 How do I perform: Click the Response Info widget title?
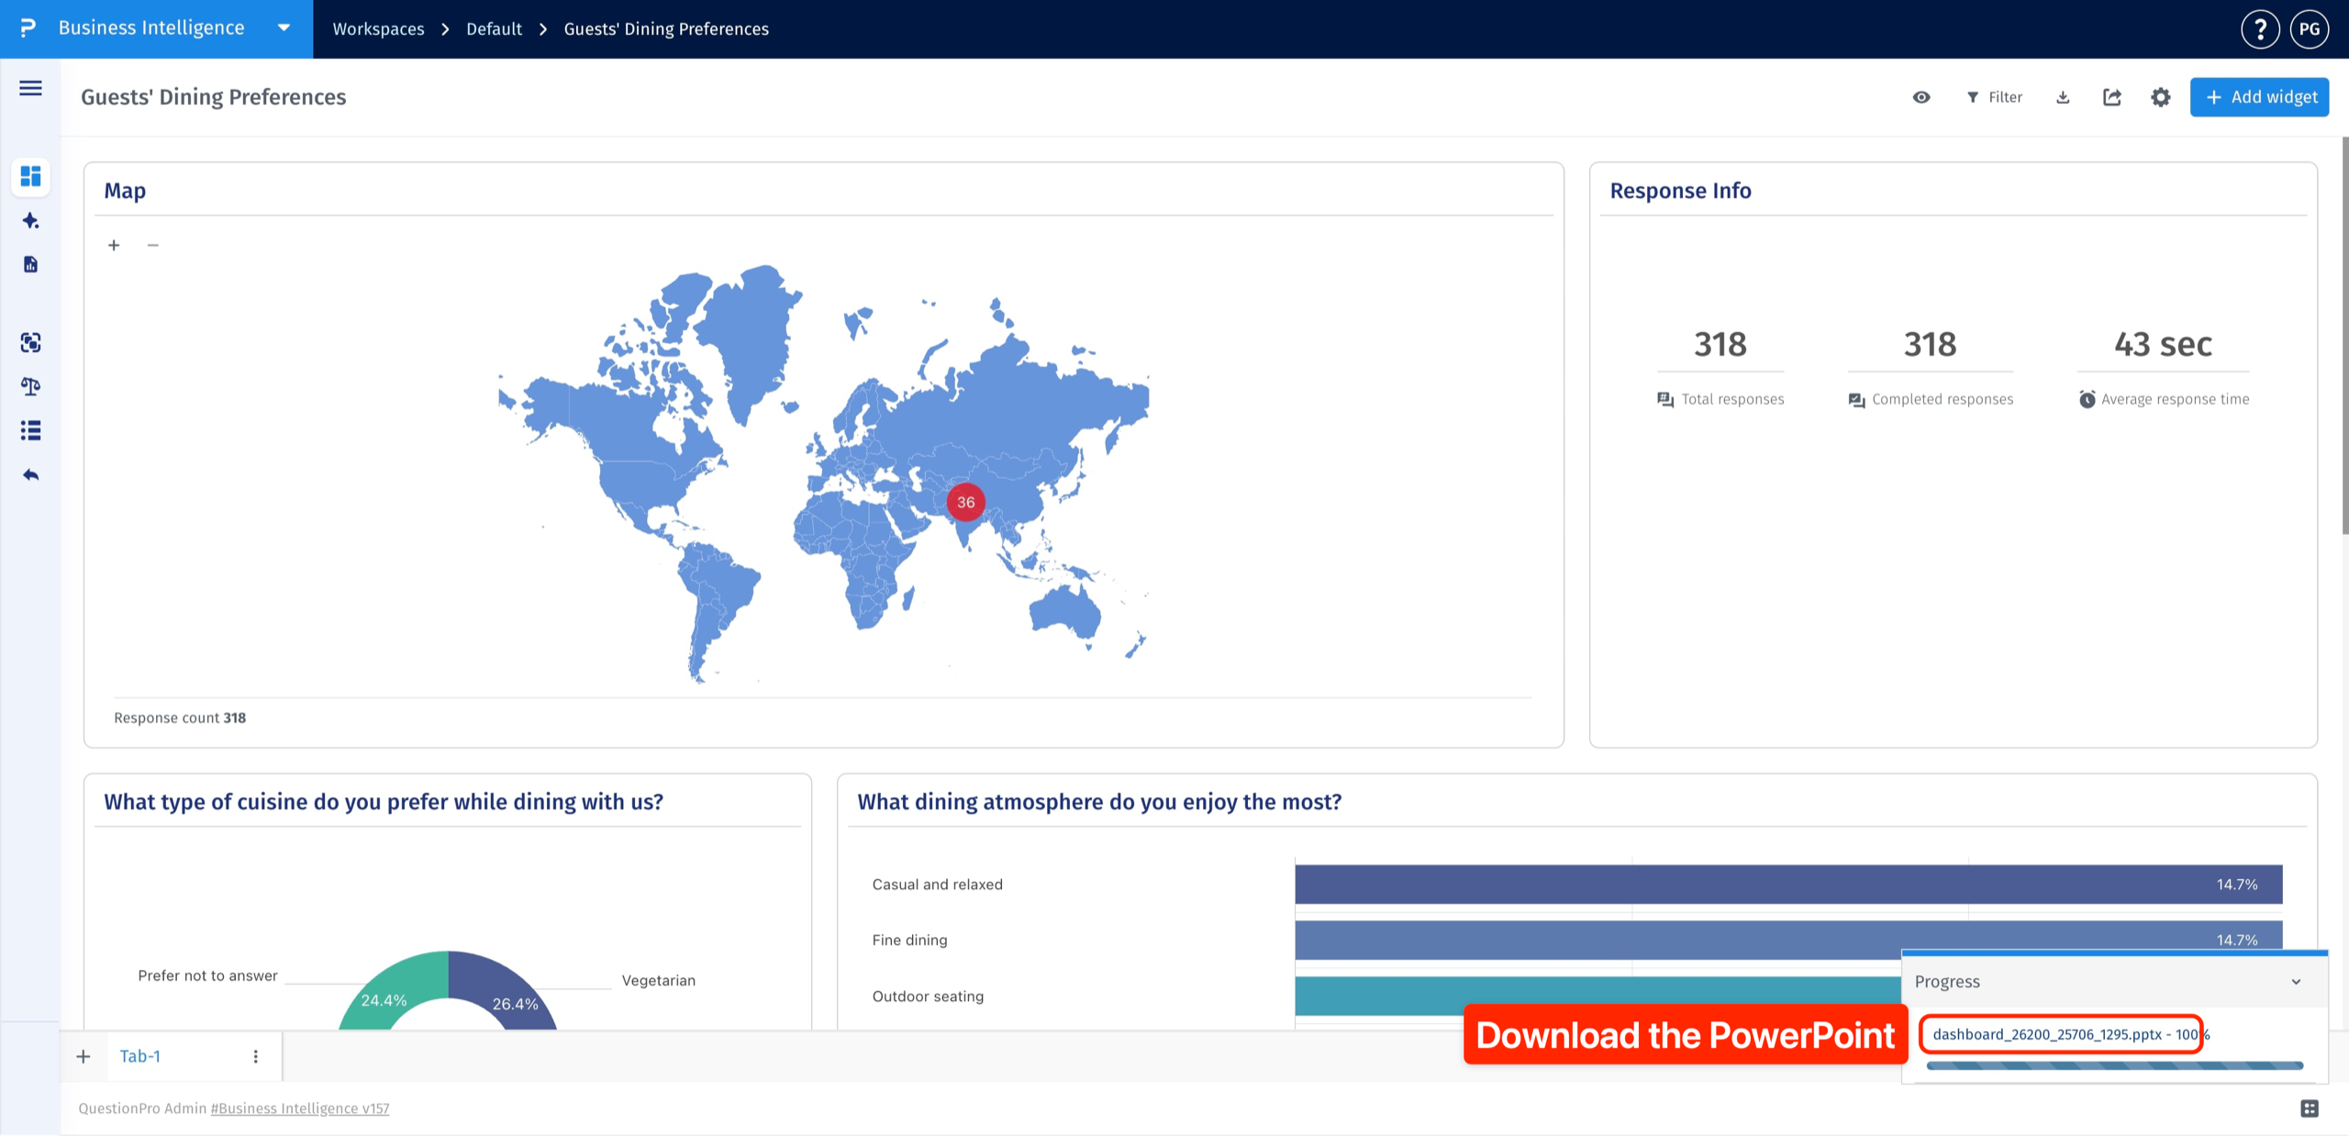click(1680, 191)
